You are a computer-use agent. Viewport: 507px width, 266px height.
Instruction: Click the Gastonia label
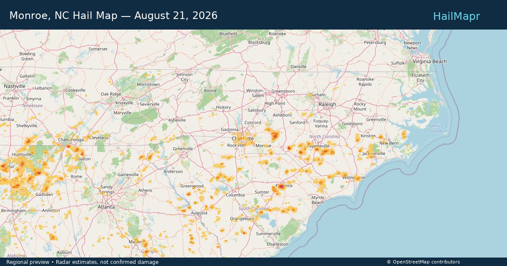pyautogui.click(x=230, y=130)
